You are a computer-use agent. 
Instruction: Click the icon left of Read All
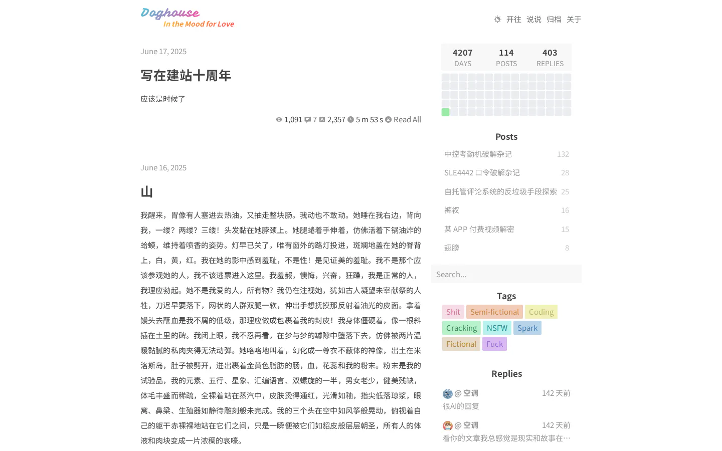[388, 120]
